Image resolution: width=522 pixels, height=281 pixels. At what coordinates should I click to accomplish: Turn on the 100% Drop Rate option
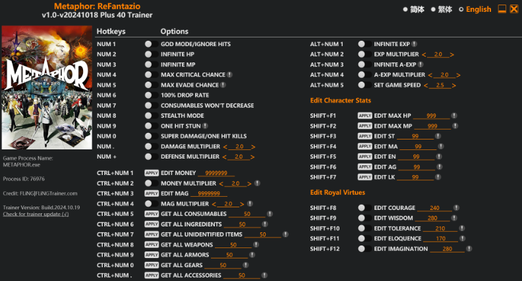(148, 95)
